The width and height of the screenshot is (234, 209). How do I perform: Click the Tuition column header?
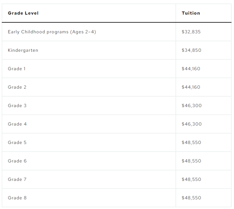191,13
